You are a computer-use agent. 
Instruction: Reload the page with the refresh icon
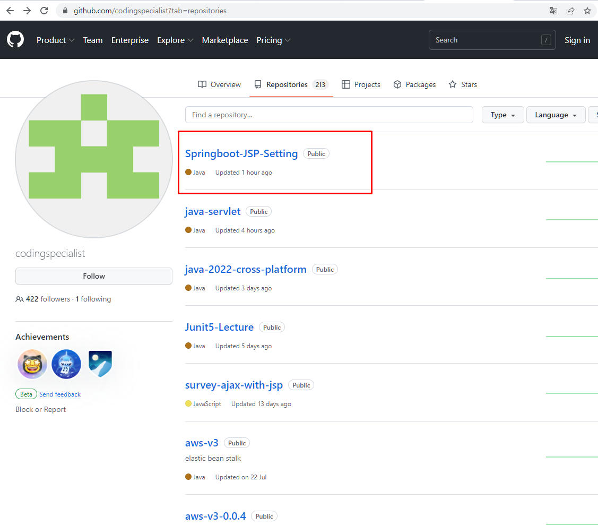coord(44,11)
